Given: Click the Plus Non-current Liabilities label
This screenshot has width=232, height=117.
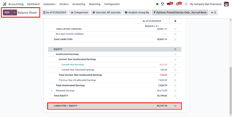Looking at the screenshot, I should [x=70, y=34].
